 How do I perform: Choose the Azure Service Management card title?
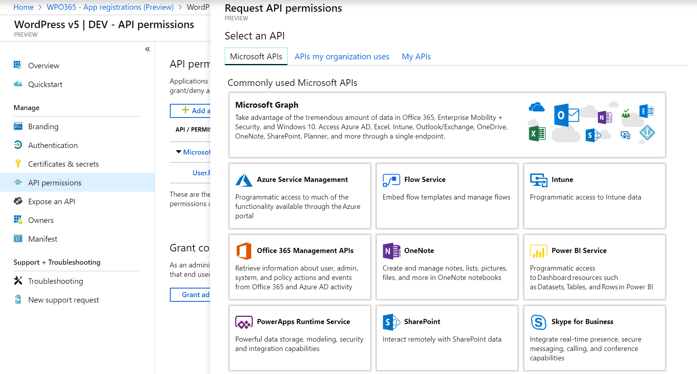point(302,180)
